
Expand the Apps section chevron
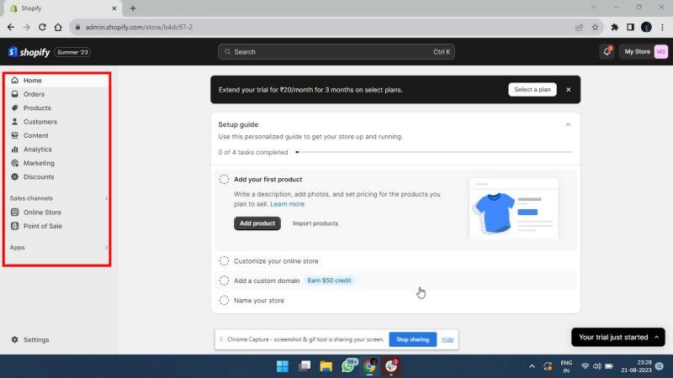click(106, 248)
